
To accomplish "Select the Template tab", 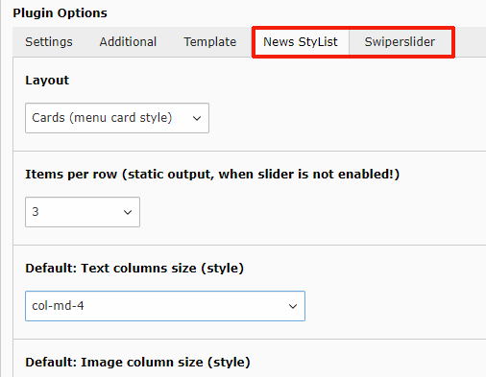I will [x=210, y=42].
